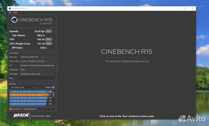The height and width of the screenshot is (126, 209).
Task: Open the CPU (Single Core) ranking dropdown
Action: [x=22, y=87]
